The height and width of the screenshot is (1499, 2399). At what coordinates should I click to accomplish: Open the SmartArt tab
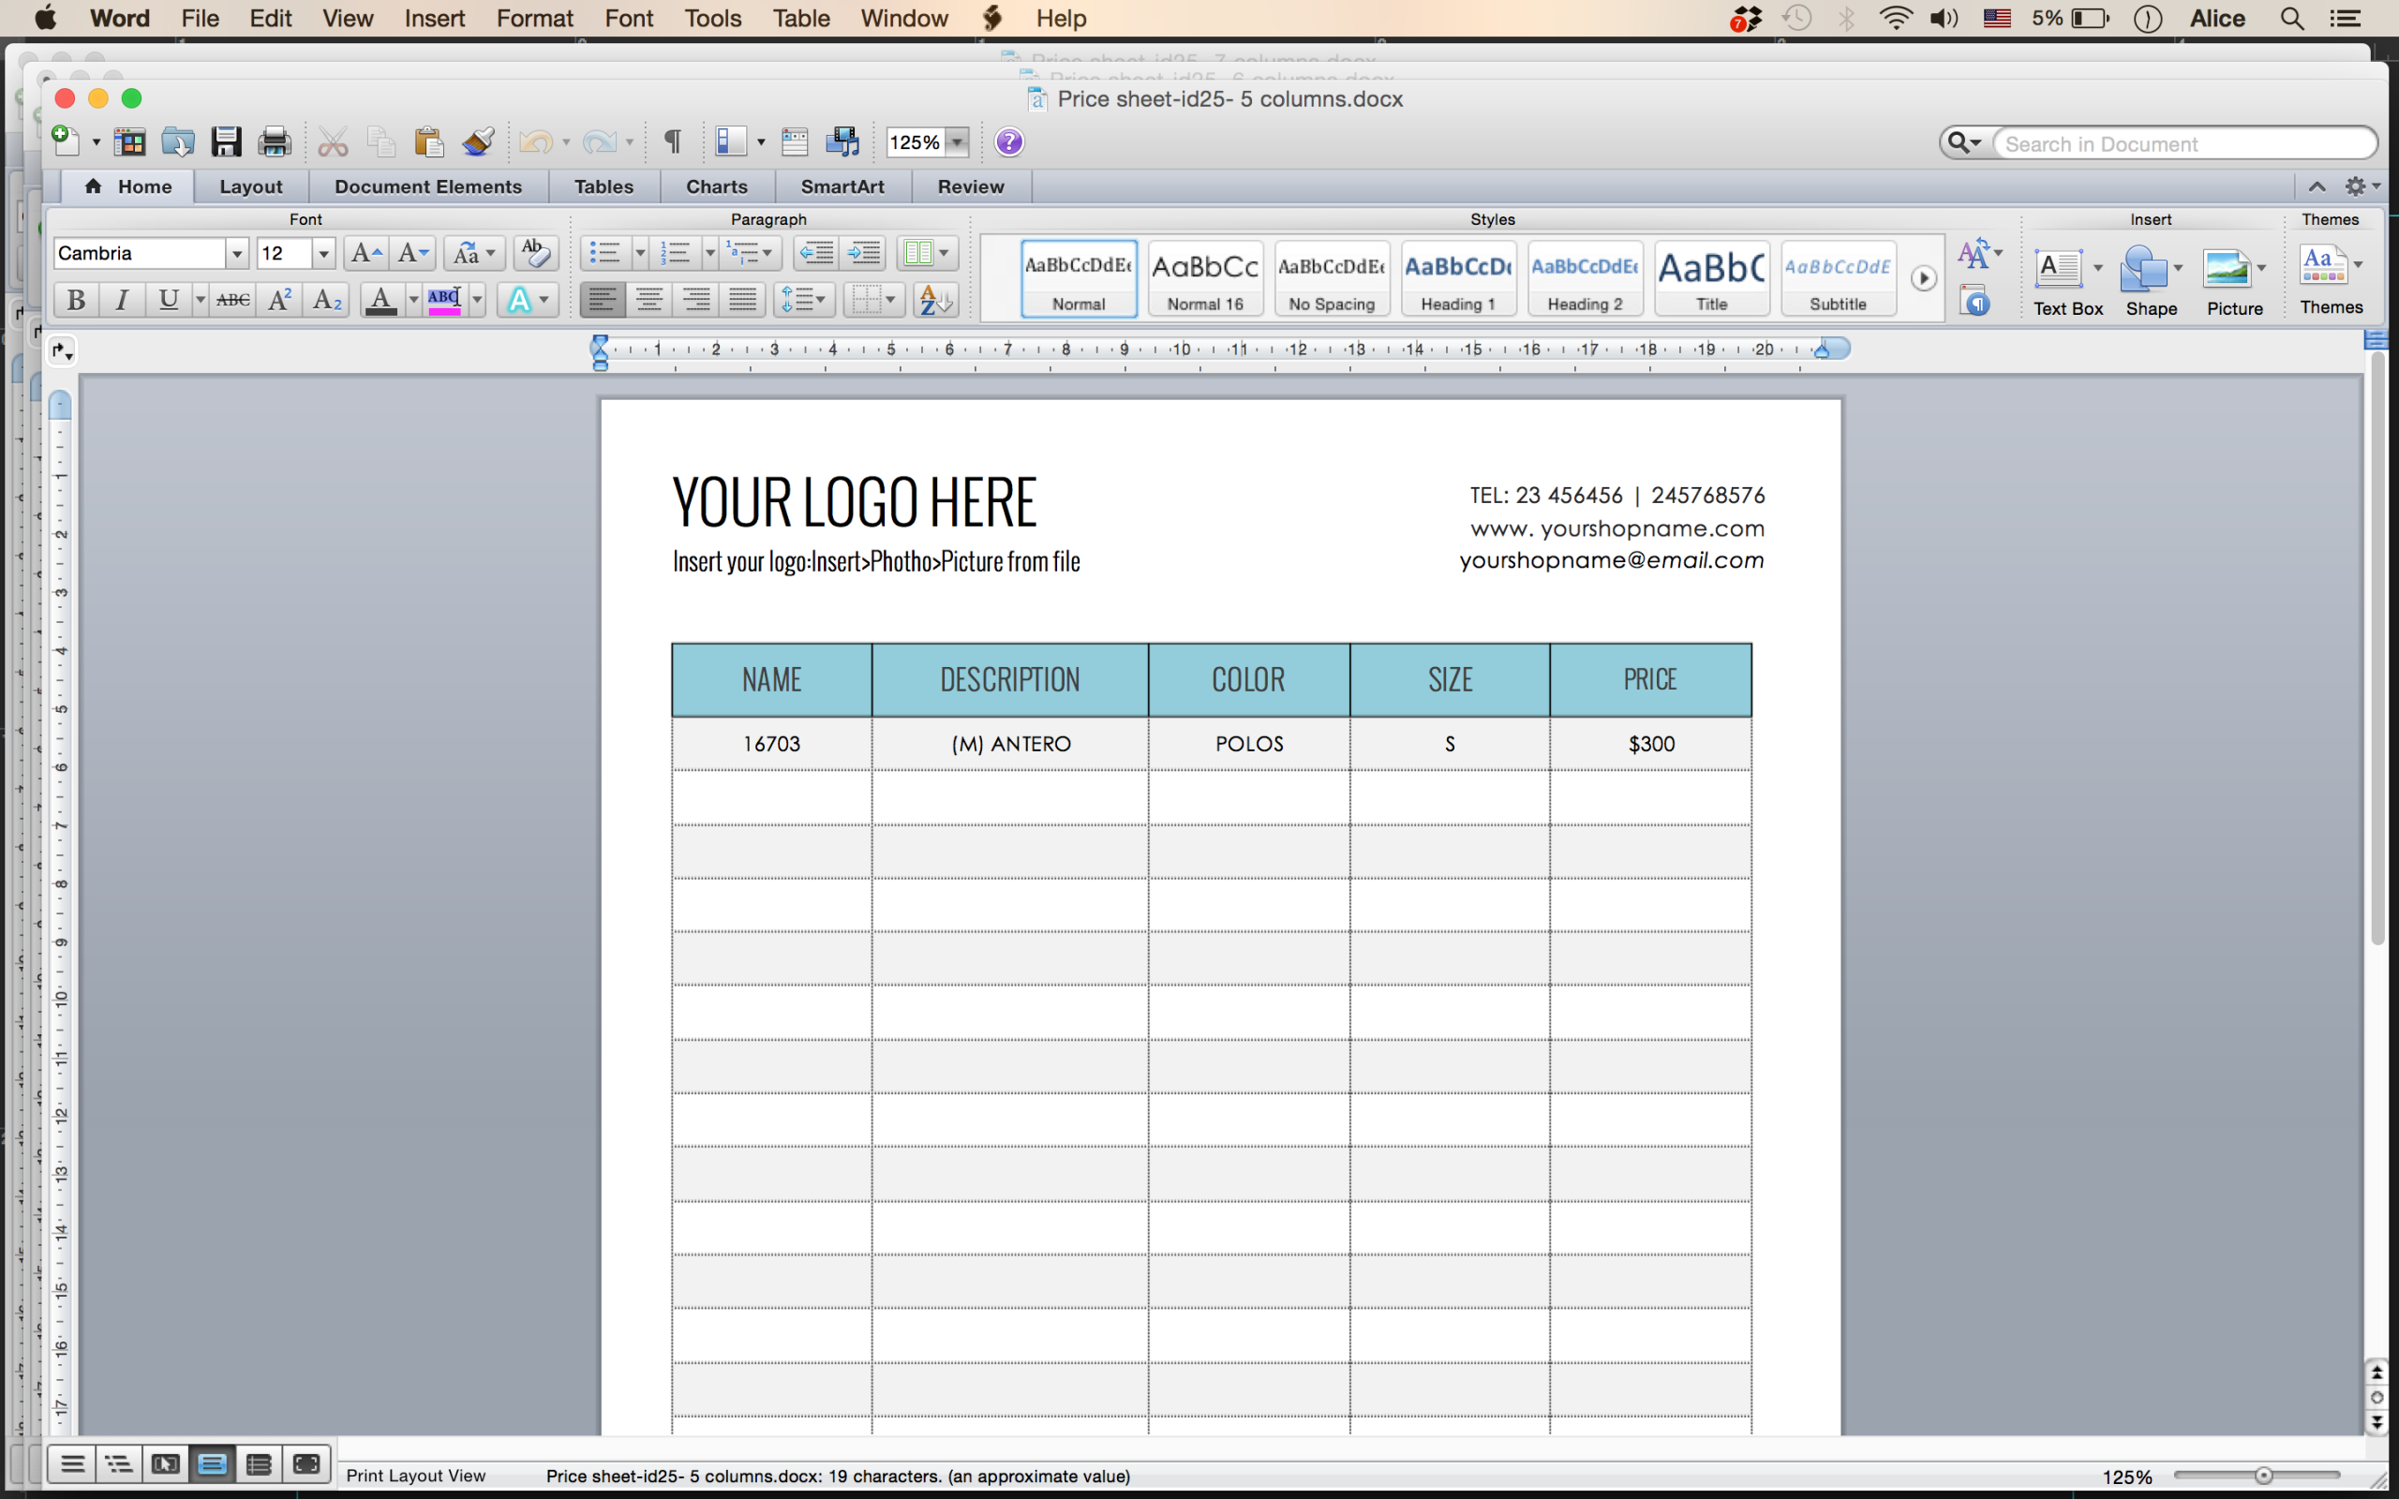coord(842,186)
